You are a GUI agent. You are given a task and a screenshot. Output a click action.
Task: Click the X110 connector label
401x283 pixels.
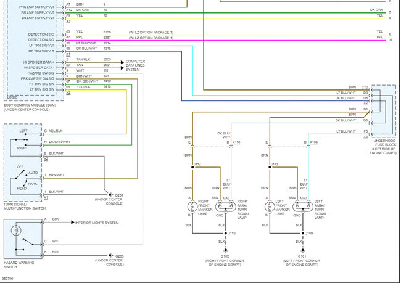point(236,142)
